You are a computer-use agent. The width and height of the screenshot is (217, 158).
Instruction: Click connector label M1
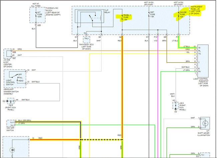147,37
